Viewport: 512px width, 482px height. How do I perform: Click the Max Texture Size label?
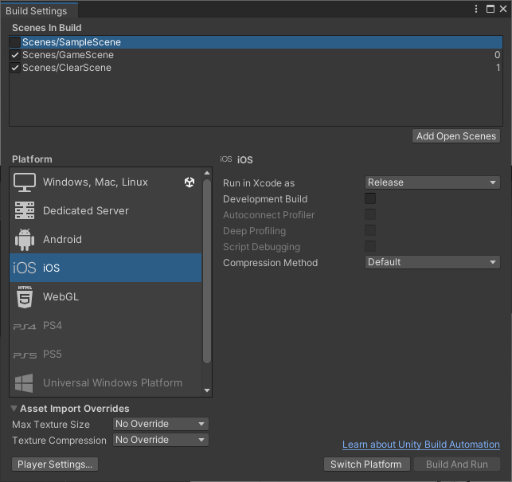click(51, 425)
